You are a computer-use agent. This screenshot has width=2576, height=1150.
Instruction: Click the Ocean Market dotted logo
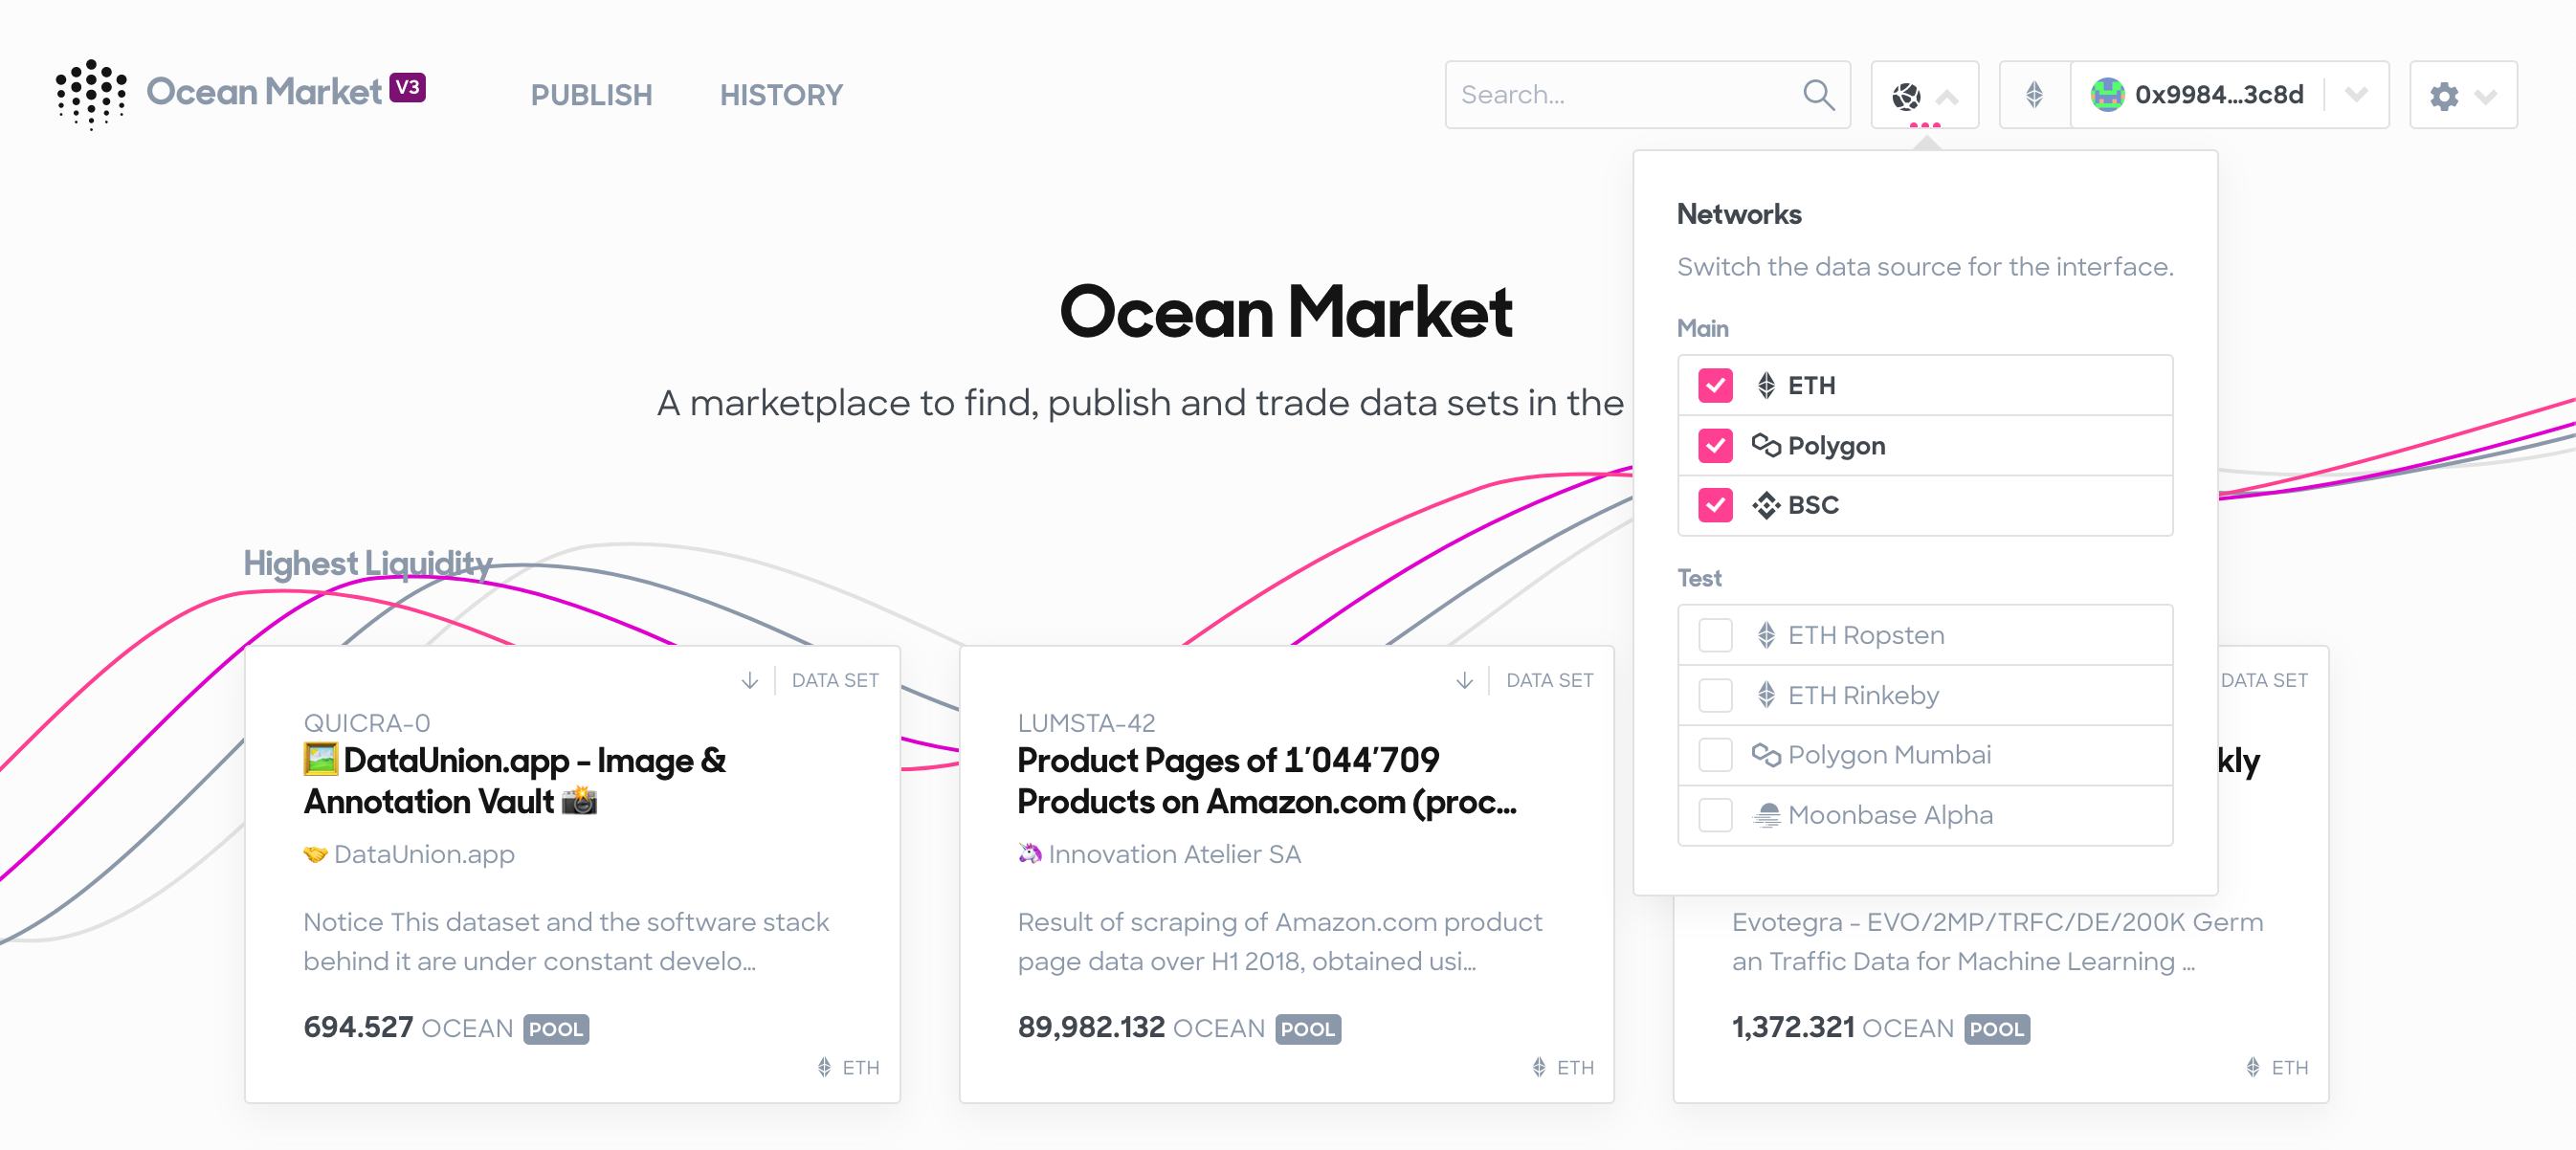91,94
